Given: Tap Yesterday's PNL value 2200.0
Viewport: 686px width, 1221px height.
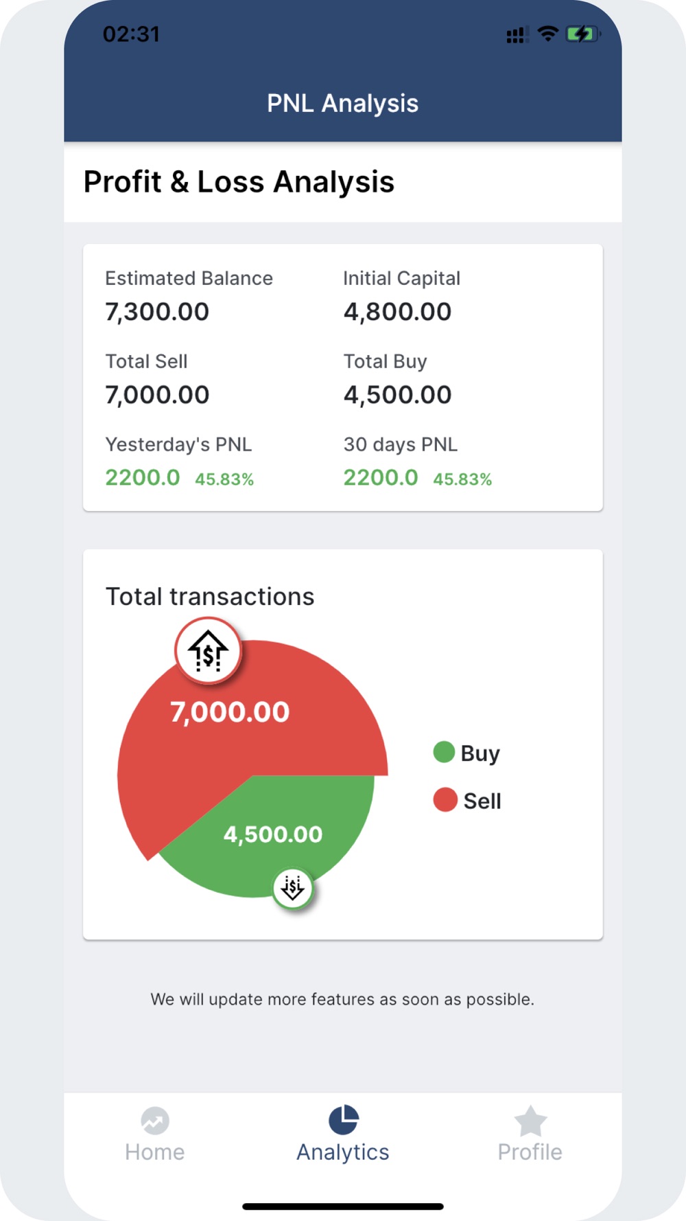Looking at the screenshot, I should click(143, 477).
